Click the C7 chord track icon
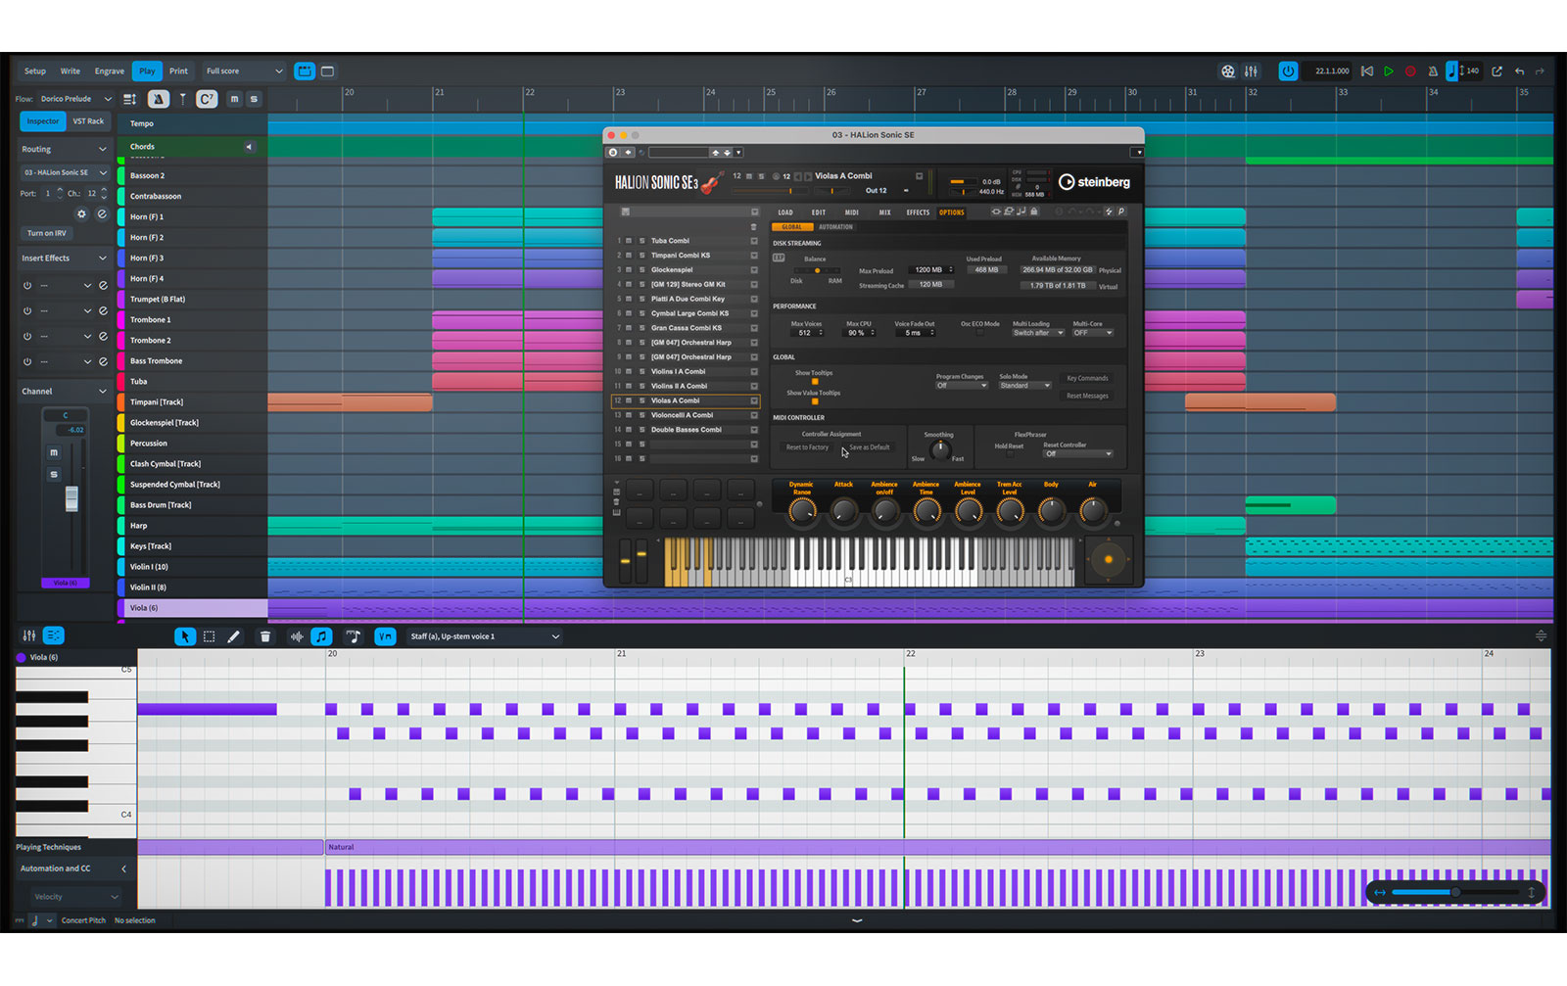 point(206,99)
